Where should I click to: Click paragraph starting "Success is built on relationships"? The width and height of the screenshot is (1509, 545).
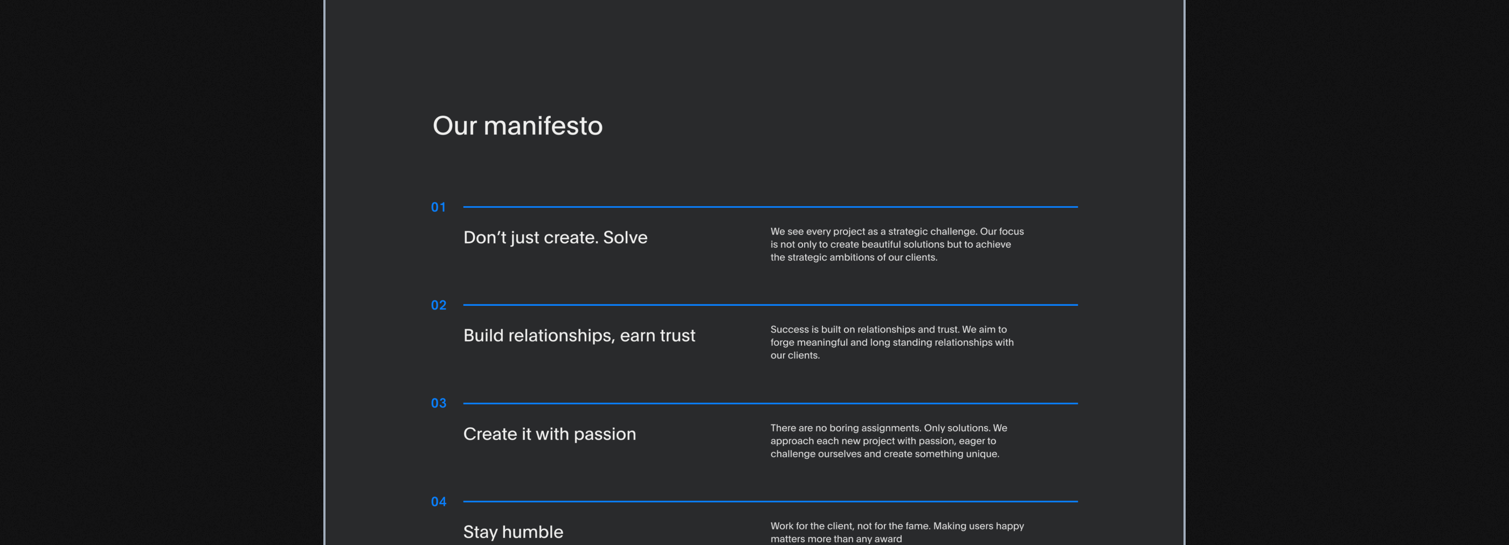click(x=891, y=343)
